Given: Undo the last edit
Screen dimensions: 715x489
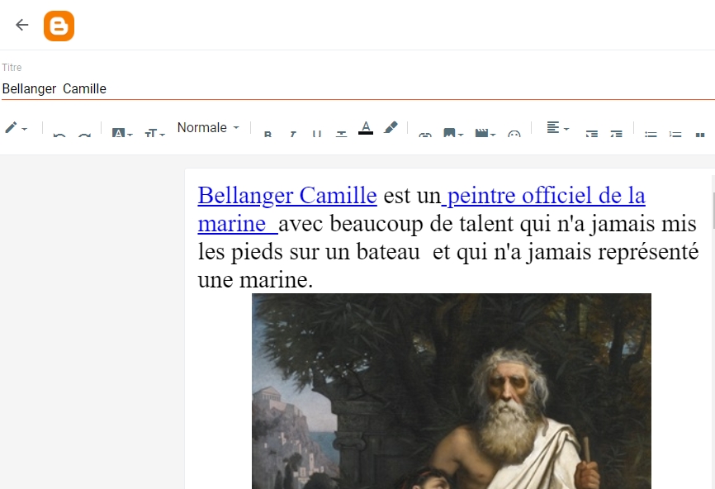Looking at the screenshot, I should pos(59,135).
